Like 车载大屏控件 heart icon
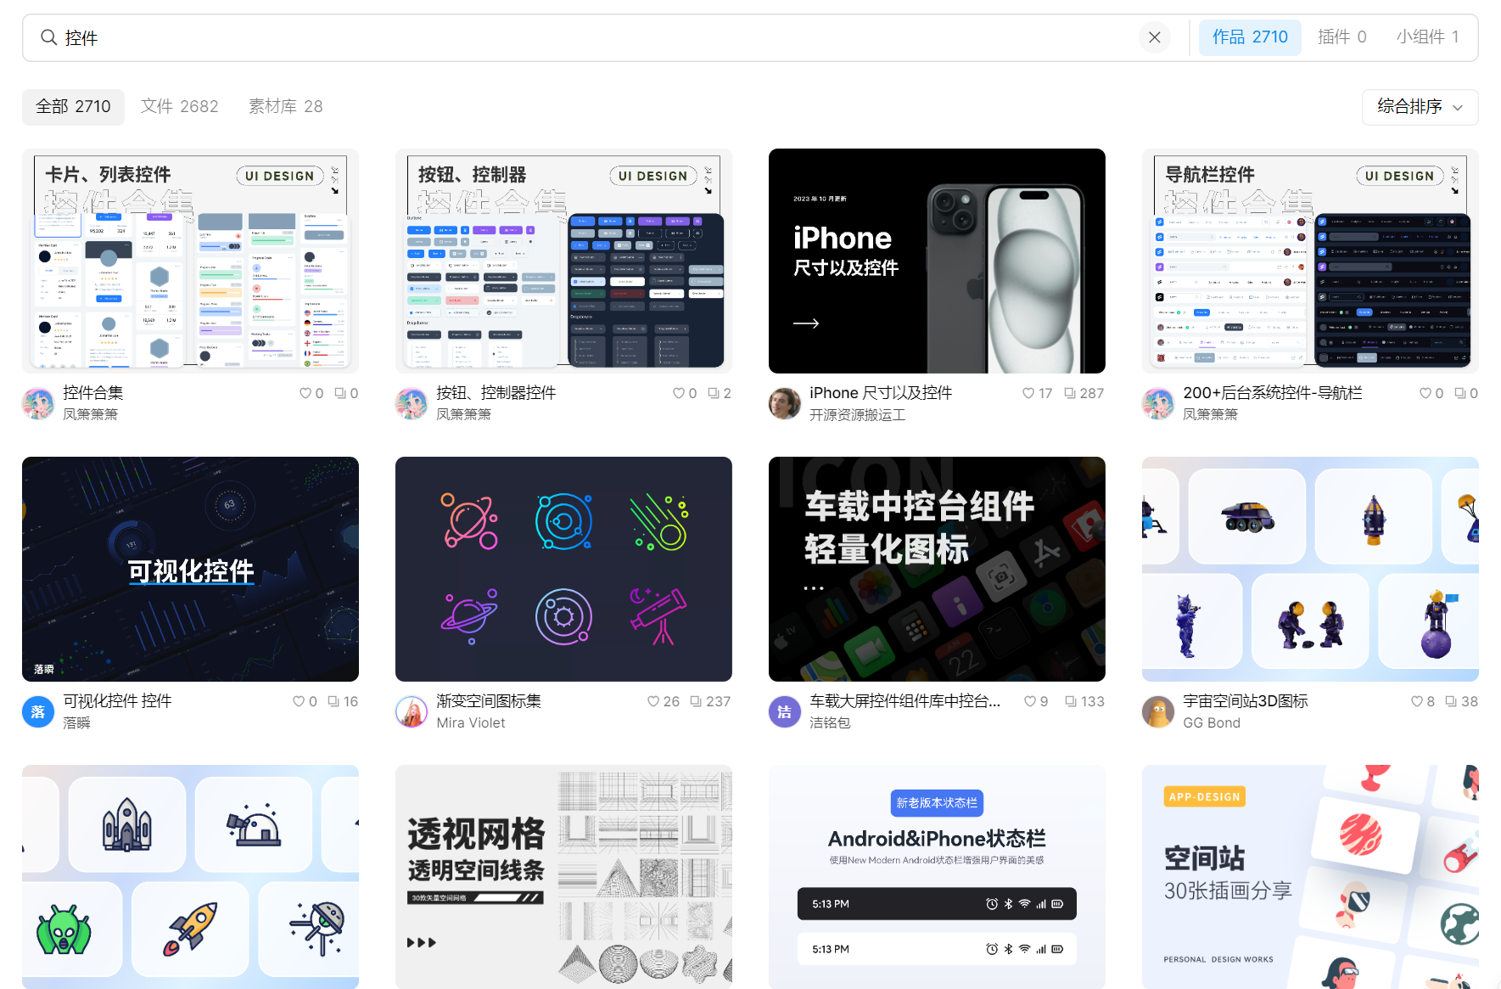 tap(1030, 701)
